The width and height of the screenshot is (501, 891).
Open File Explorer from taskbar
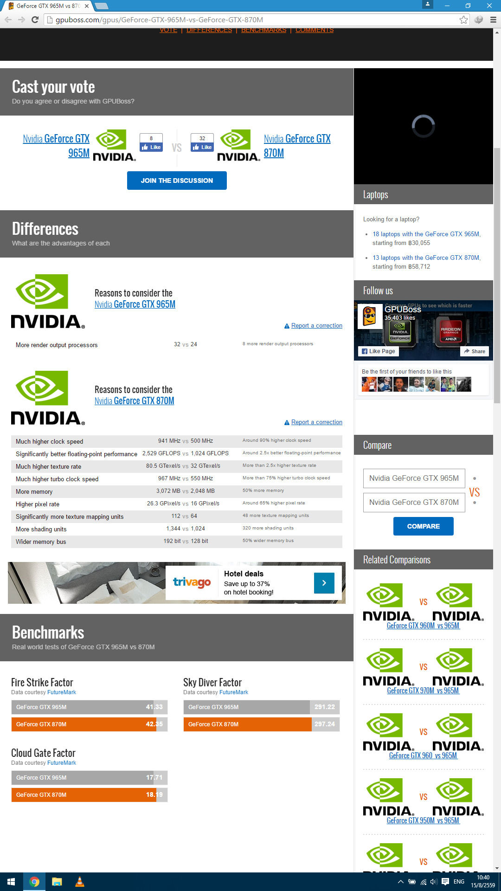[x=57, y=882]
